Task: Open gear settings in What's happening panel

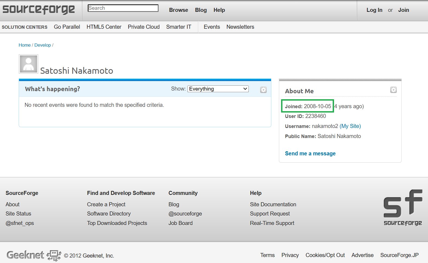Action: click(x=263, y=90)
